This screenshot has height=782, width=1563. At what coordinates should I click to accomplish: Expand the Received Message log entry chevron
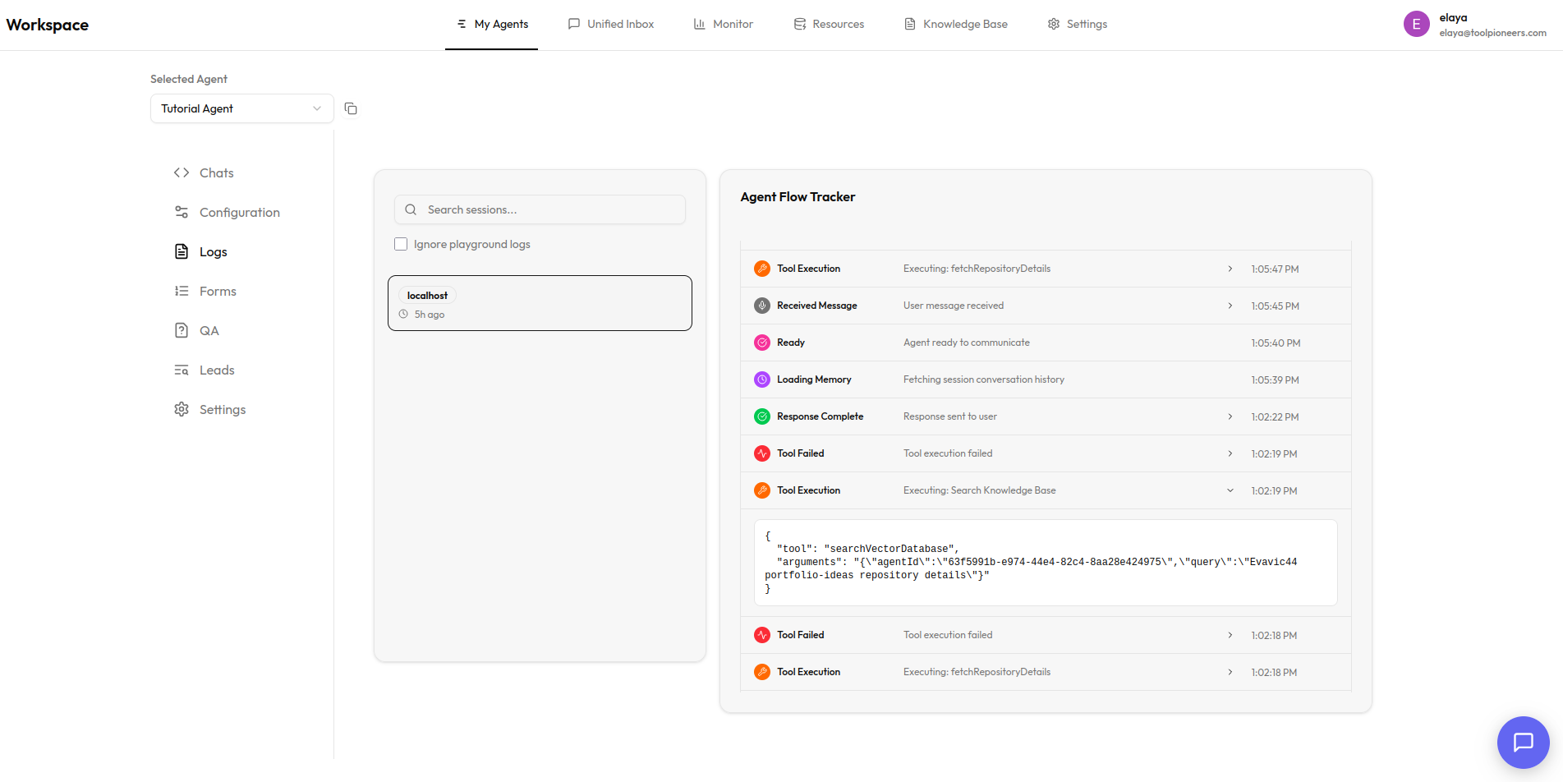tap(1230, 306)
